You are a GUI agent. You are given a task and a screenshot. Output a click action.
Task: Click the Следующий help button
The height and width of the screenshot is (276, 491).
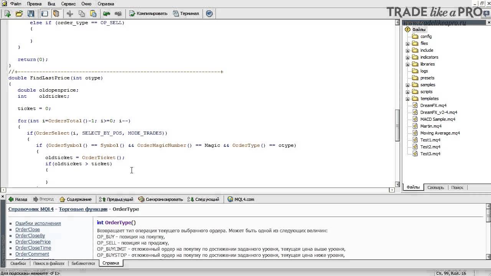point(203,199)
